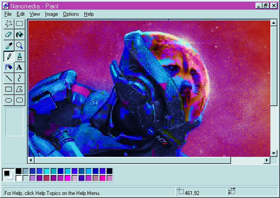This screenshot has height=198, width=280.
Task: Select the Polygon tool
Action: click(x=19, y=89)
